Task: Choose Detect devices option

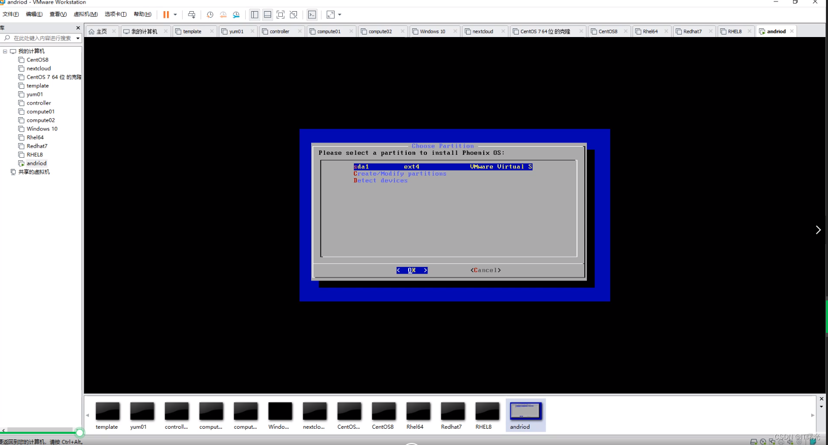Action: point(381,181)
